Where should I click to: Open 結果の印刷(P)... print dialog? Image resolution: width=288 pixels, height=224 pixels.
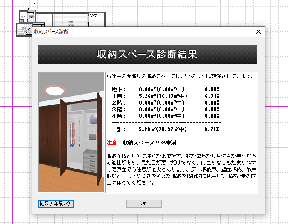click(x=56, y=204)
